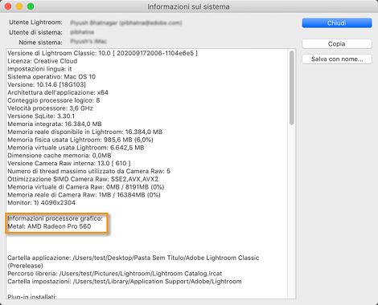
Task: Click the 'Memoria fisica usata Lightroom' line
Action: (x=80, y=140)
